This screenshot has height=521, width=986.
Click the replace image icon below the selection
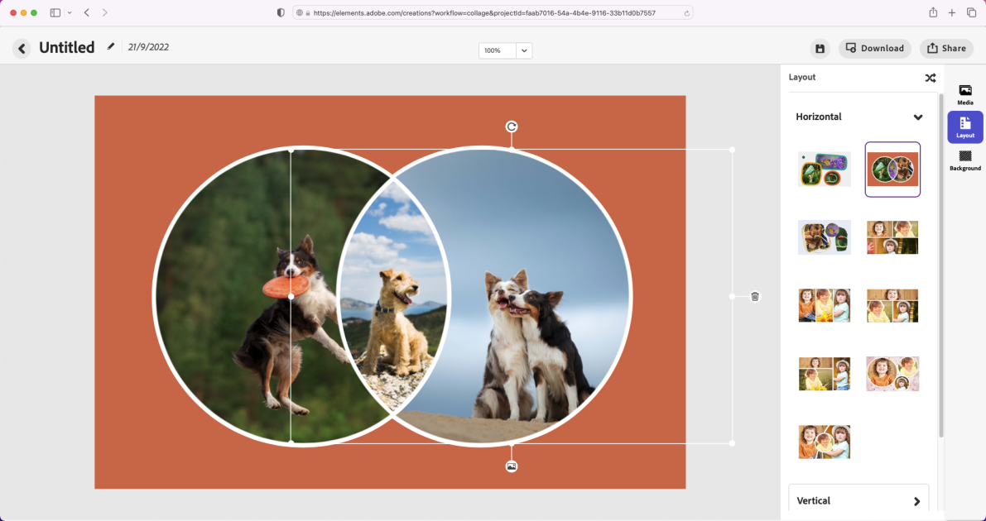(x=512, y=465)
